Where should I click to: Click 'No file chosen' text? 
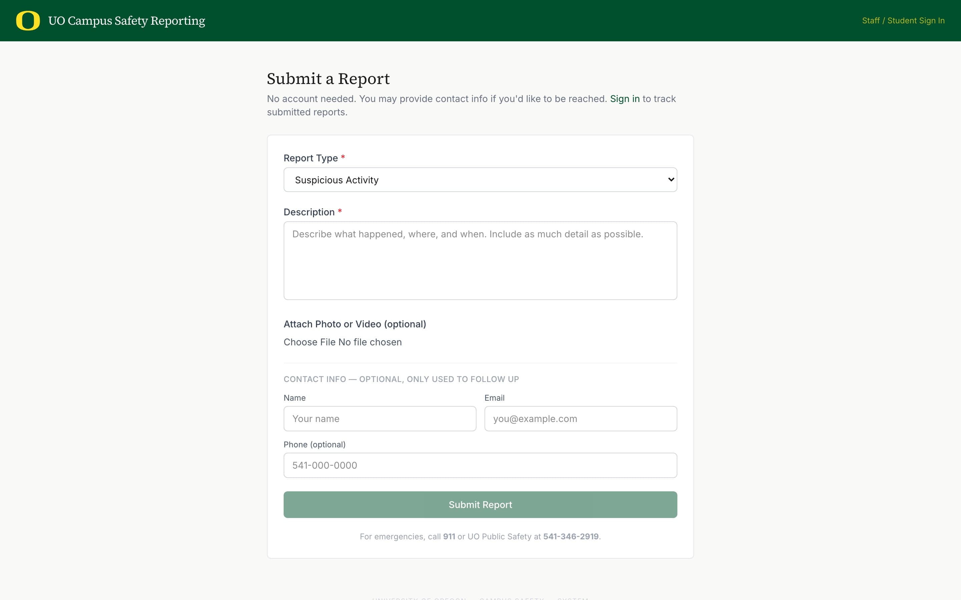[370, 342]
